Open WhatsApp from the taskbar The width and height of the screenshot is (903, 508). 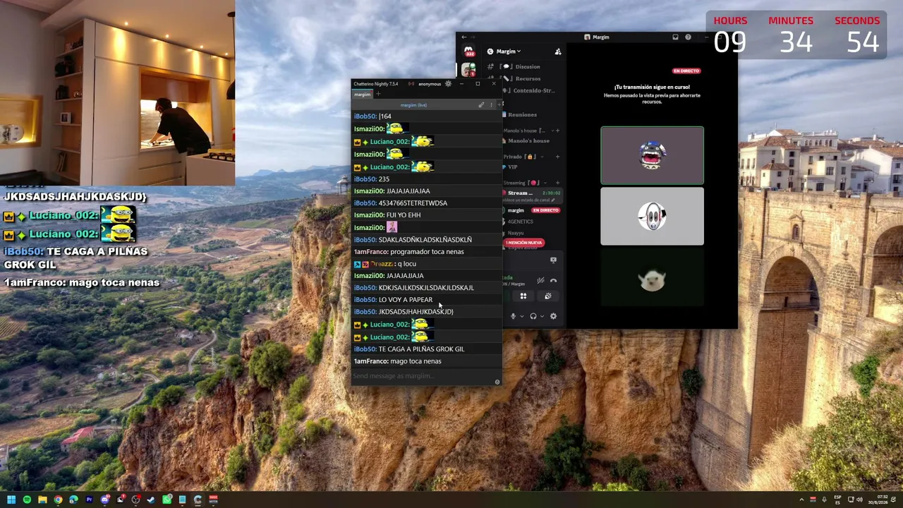[x=166, y=500]
